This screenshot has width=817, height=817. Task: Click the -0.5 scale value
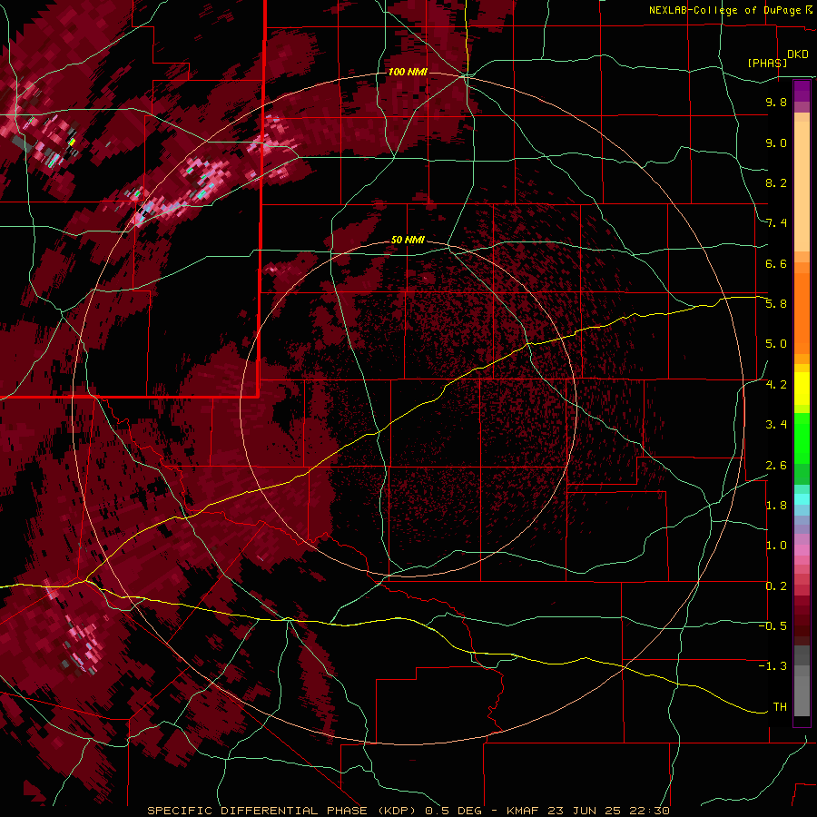pos(773,625)
